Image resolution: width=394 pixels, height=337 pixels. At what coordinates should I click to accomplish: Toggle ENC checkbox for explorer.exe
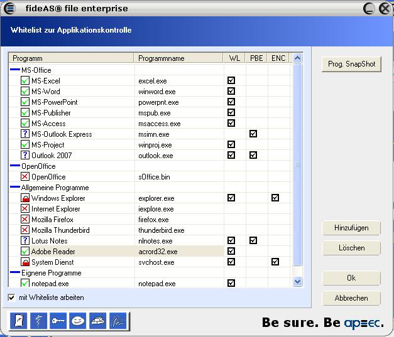point(275,198)
